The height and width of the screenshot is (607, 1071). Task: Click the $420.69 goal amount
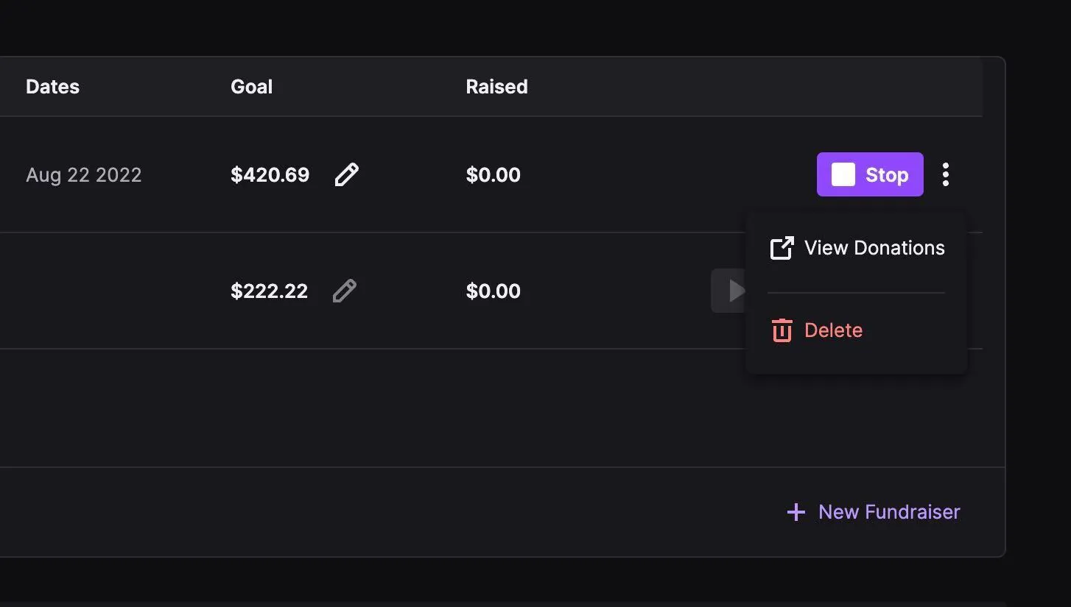pos(270,175)
